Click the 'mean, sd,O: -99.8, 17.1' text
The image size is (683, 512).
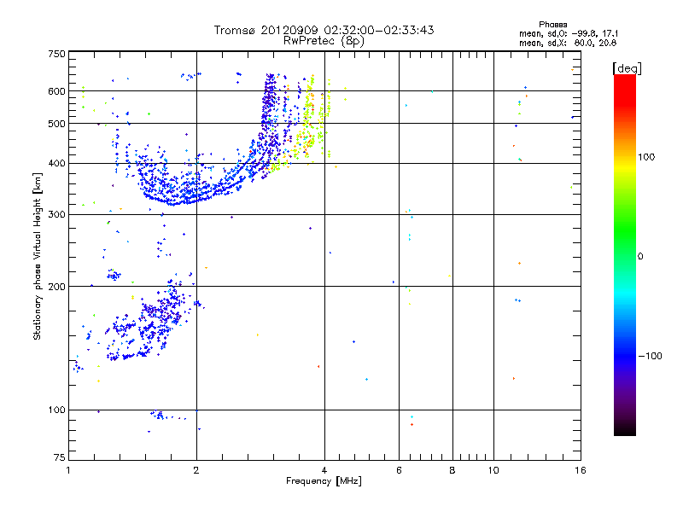click(569, 33)
